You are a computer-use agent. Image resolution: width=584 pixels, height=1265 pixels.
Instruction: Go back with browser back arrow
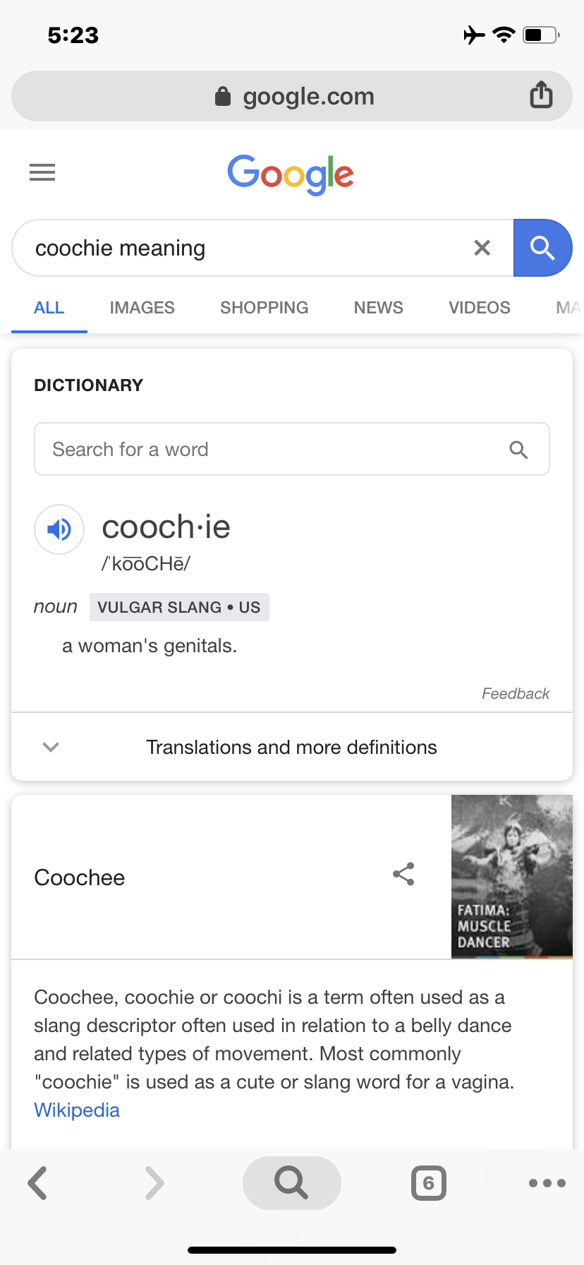[x=37, y=1183]
